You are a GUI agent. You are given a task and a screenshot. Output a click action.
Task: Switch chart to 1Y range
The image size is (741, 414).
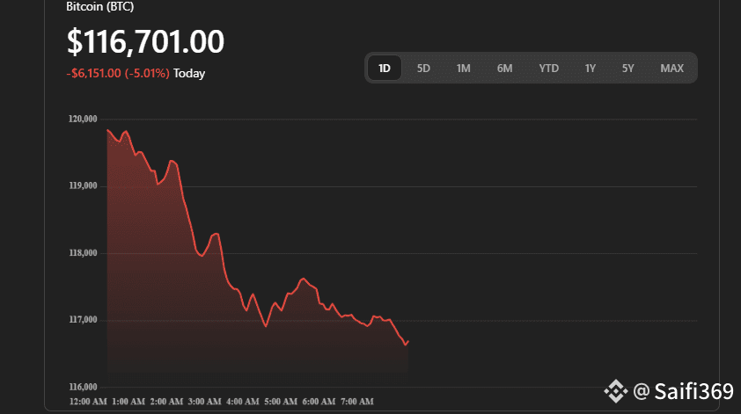pos(591,69)
